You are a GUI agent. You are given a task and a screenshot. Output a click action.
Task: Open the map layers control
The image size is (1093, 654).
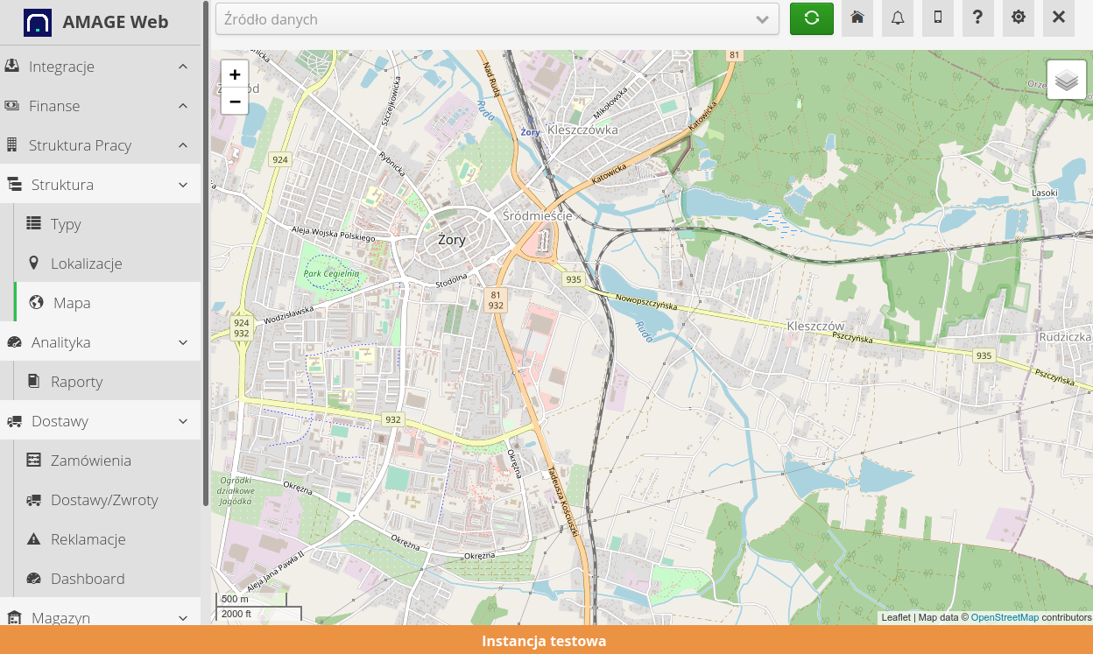(1066, 81)
